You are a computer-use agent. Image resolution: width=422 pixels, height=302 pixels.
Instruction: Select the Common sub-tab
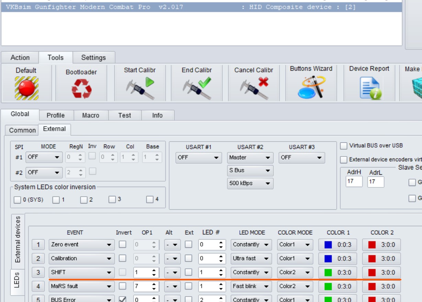[x=22, y=130]
